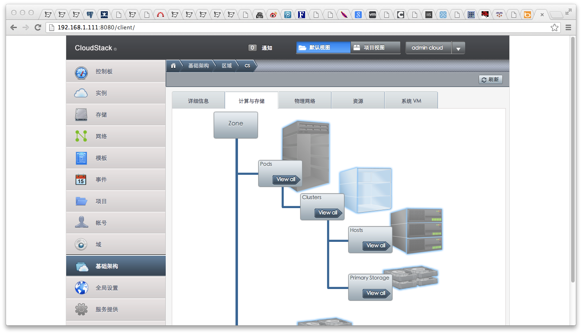
Task: Open the Service Offerings gear icon
Action: [81, 309]
